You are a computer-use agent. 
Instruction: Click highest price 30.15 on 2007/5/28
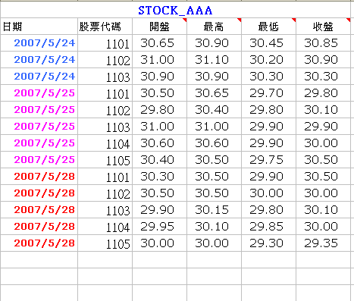point(214,210)
